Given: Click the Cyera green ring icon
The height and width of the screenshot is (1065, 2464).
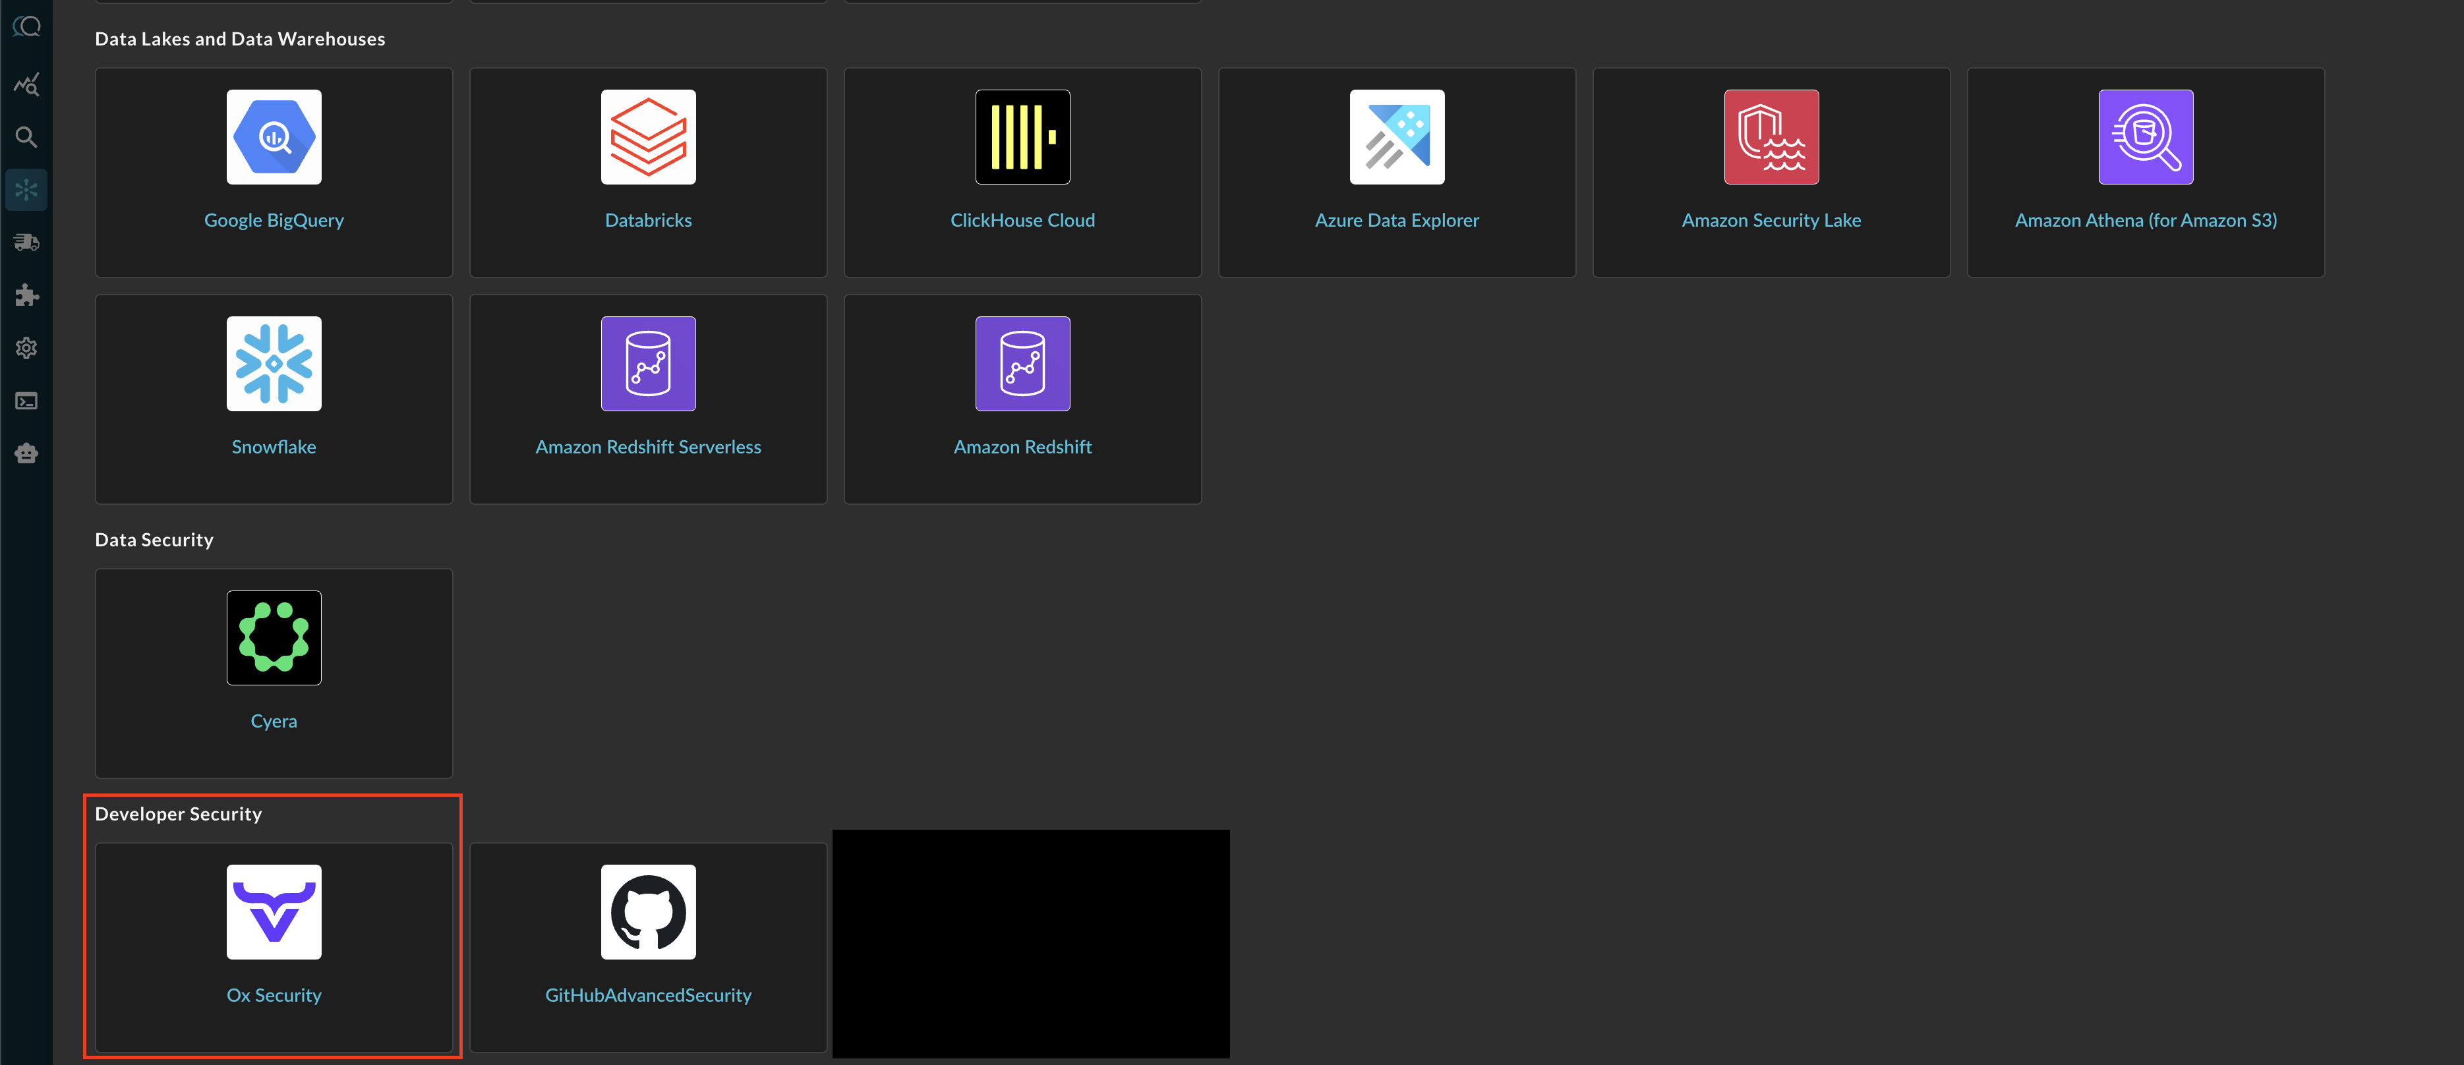Looking at the screenshot, I should click(274, 638).
